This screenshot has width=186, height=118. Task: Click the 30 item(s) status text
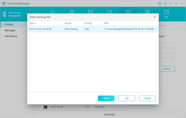(x=109, y=115)
